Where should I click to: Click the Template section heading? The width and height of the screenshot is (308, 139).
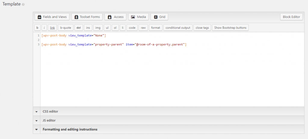point(11,4)
